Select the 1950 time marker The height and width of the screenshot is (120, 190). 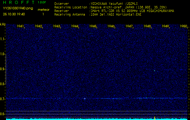pyautogui.click(x=184, y=26)
